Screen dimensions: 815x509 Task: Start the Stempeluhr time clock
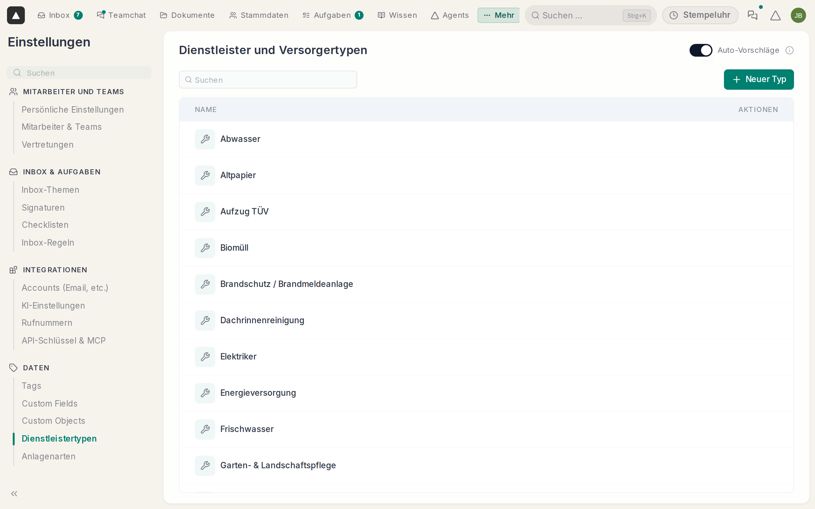click(700, 15)
